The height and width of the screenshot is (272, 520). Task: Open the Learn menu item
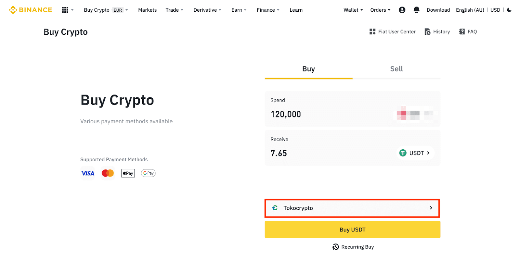pyautogui.click(x=296, y=10)
